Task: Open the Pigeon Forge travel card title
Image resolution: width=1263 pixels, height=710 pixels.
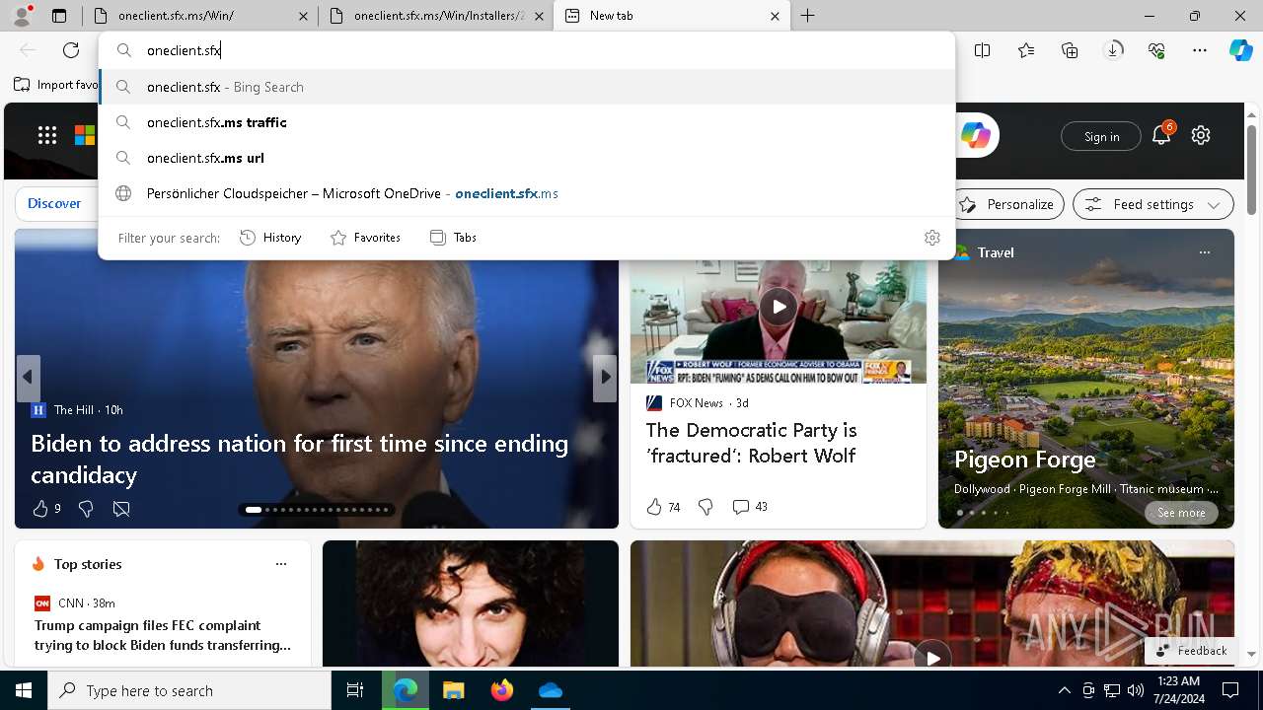Action: click(x=1025, y=460)
